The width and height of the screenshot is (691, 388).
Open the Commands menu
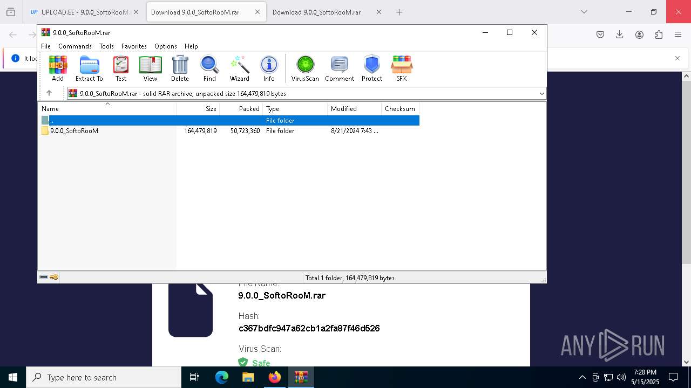(x=75, y=46)
